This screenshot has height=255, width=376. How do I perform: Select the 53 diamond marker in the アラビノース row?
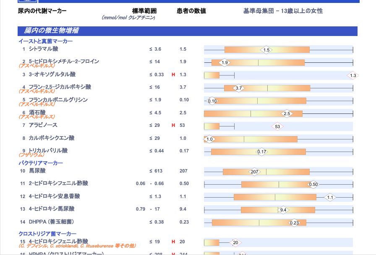277,126
